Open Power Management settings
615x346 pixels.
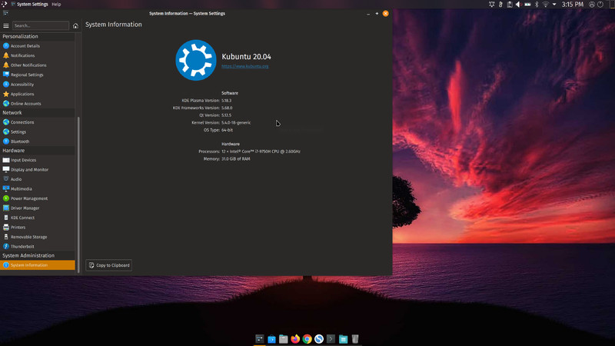tap(37, 198)
